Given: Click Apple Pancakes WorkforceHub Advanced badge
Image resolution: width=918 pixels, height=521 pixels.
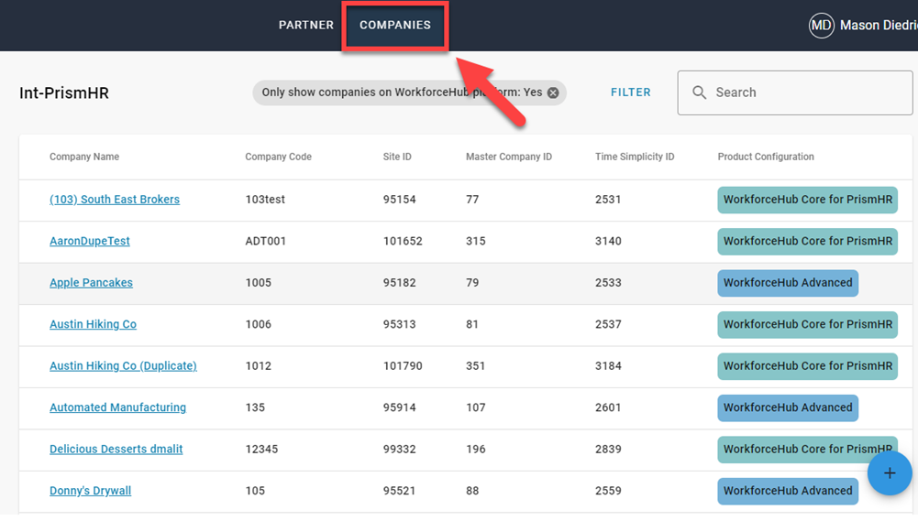Looking at the screenshot, I should (x=787, y=283).
